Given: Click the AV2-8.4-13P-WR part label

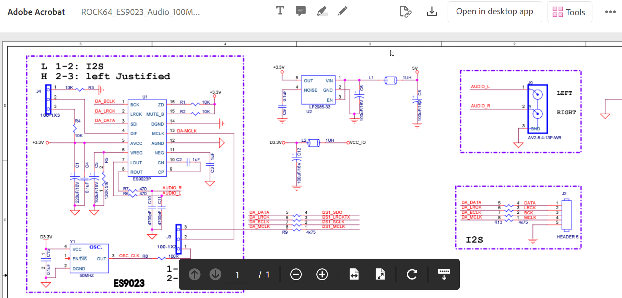Looking at the screenshot, I should [544, 138].
